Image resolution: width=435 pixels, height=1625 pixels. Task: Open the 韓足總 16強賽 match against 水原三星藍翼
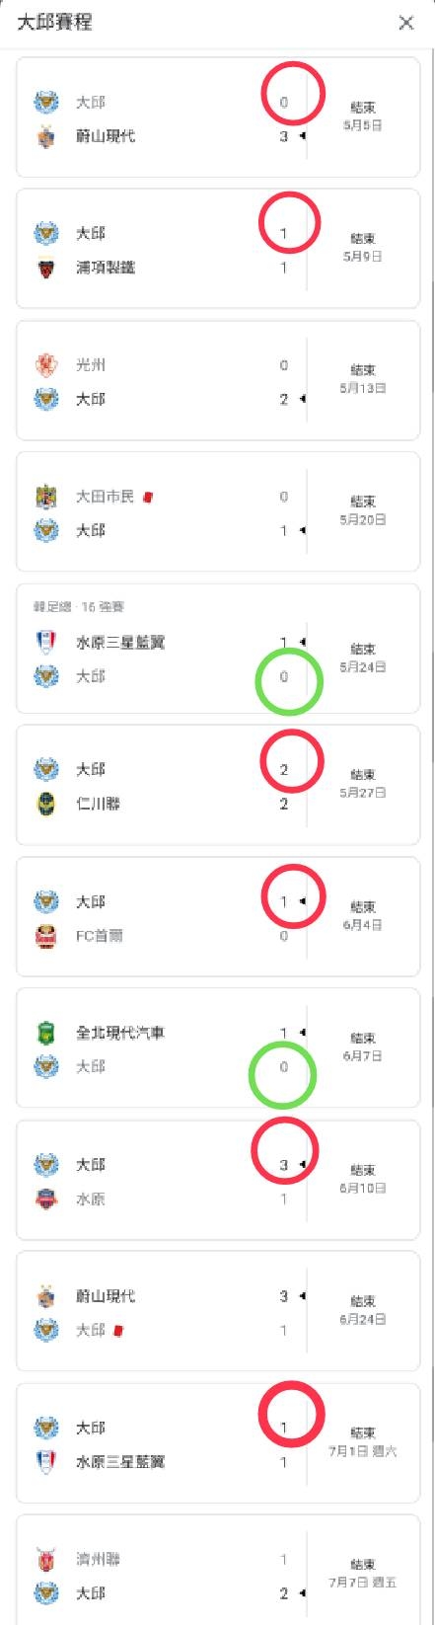coord(218,649)
